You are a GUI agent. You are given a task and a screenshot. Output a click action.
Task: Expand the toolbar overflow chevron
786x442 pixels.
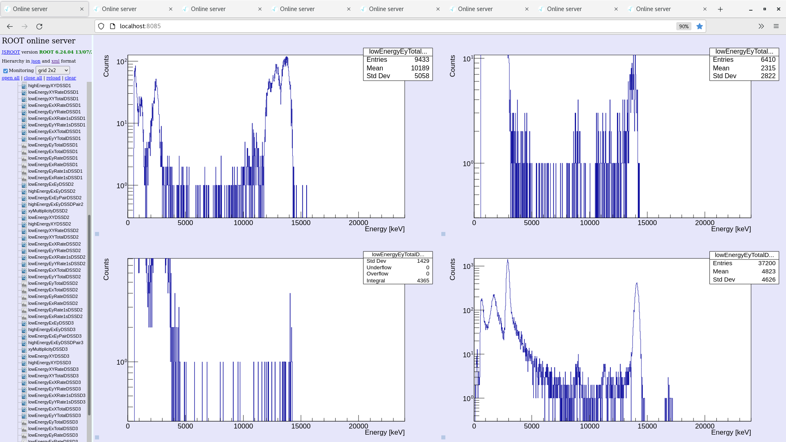[x=761, y=26]
